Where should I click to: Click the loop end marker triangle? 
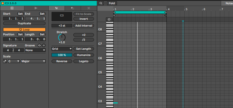[x=165, y=12]
